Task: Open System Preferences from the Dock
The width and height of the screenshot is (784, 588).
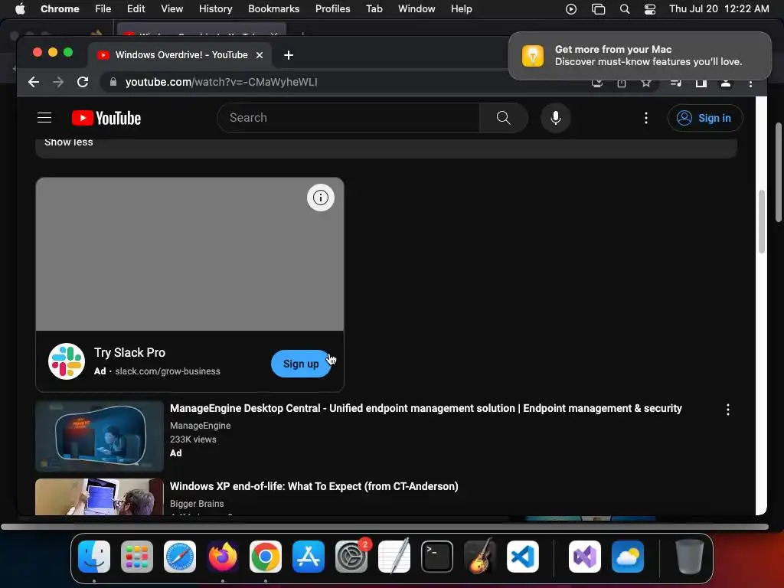Action: (351, 557)
